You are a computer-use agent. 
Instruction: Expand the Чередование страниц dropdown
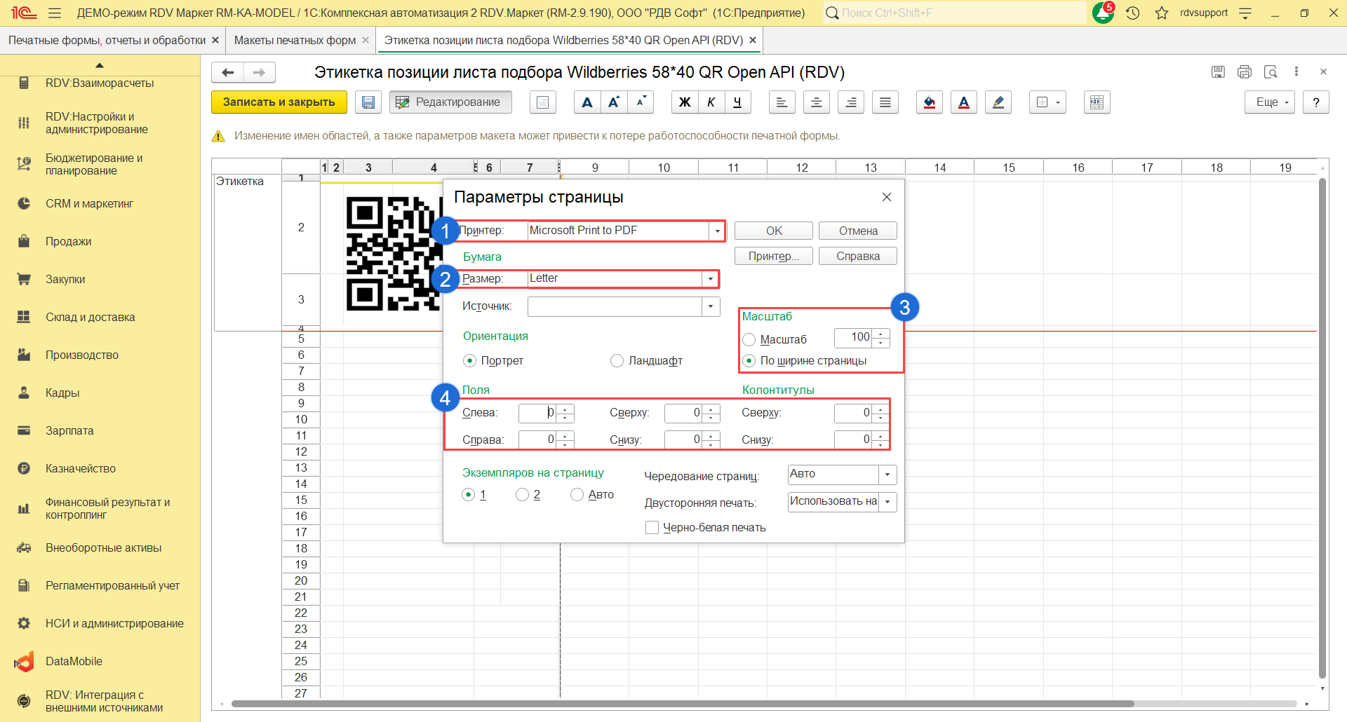point(887,475)
